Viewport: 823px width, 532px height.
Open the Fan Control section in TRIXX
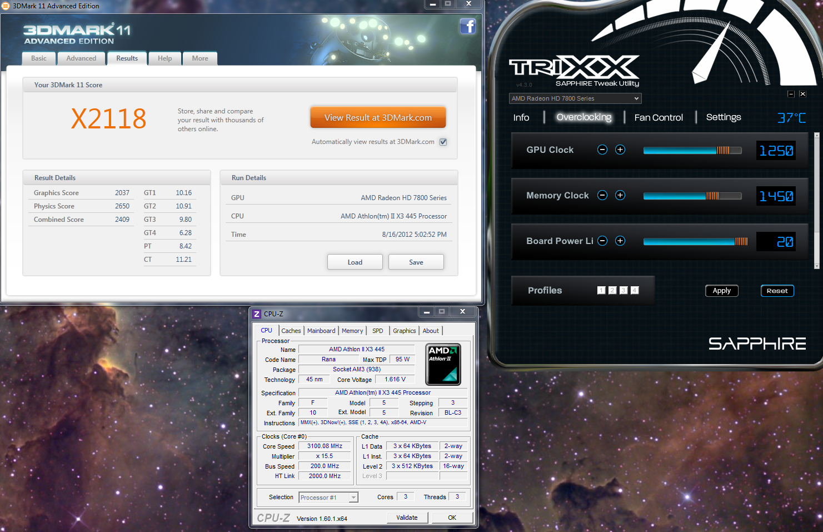[659, 117]
